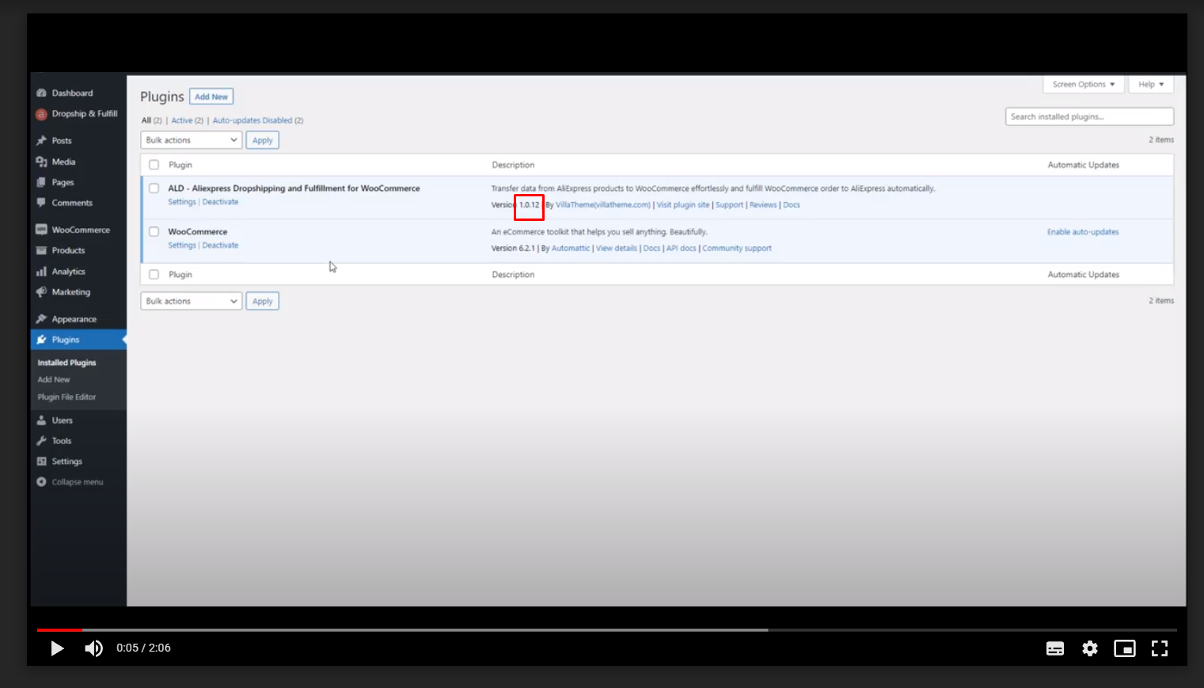Screen dimensions: 1204x688
Task: Enable auto-updates for WooCommerce
Action: click(1083, 232)
